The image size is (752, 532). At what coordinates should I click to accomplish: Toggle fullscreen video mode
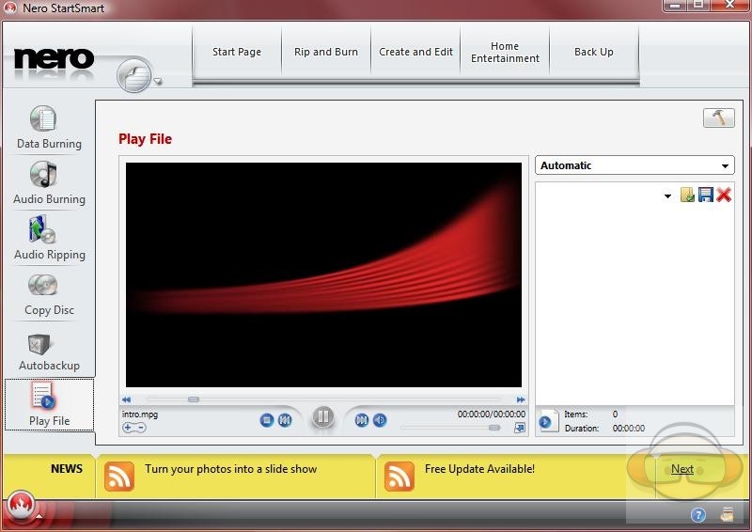pos(519,428)
